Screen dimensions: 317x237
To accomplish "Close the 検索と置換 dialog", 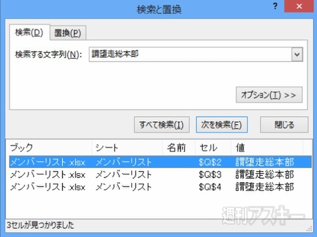I will coord(299,6).
